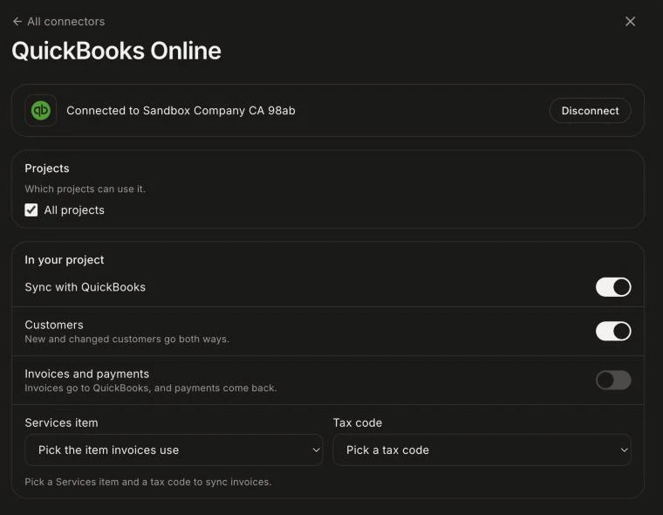This screenshot has height=515, width=663.
Task: Click the 'Tax code' field label
Action: [x=358, y=422]
